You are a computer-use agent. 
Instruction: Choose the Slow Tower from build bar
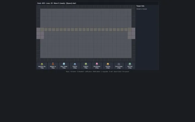click(x=64, y=66)
